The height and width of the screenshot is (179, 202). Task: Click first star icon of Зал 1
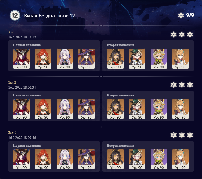(173, 35)
